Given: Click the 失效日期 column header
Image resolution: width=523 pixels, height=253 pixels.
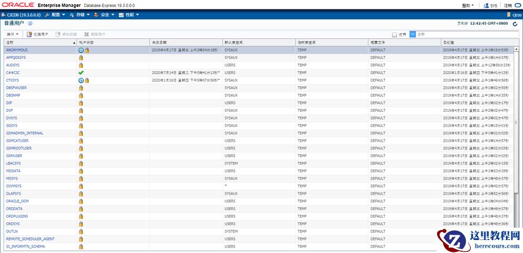Looking at the screenshot, I should click(186, 42).
